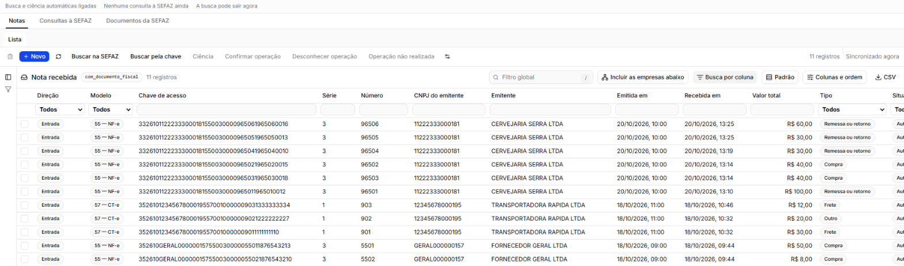Click the Frete tag in row 903
The image size is (904, 266).
831,205
